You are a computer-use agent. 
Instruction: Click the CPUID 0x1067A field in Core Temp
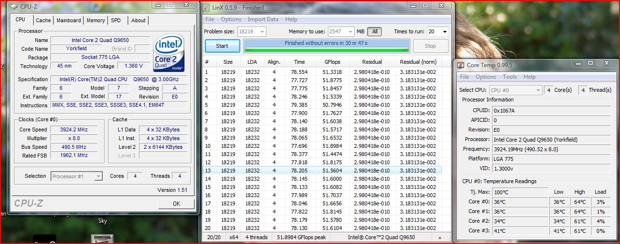tap(550, 111)
